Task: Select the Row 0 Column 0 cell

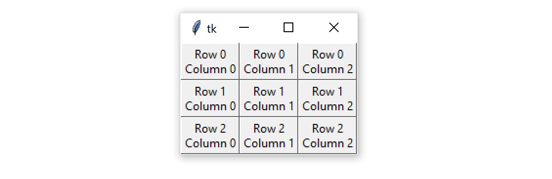Action: click(210, 61)
